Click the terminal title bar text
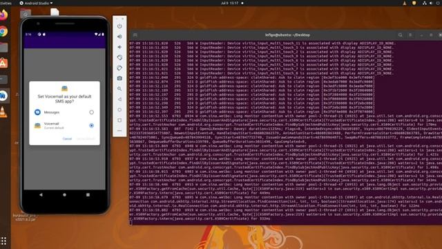 [x=287, y=35]
